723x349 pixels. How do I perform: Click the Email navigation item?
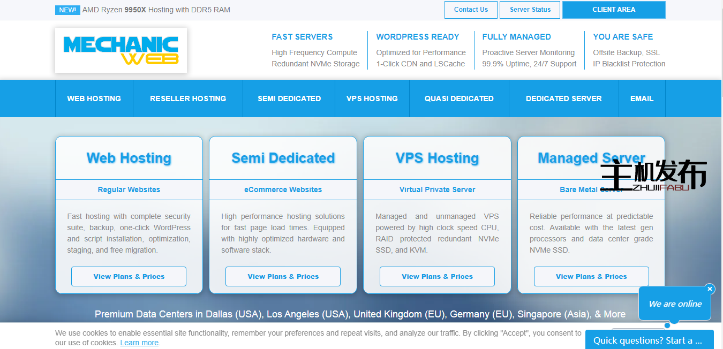pos(642,98)
